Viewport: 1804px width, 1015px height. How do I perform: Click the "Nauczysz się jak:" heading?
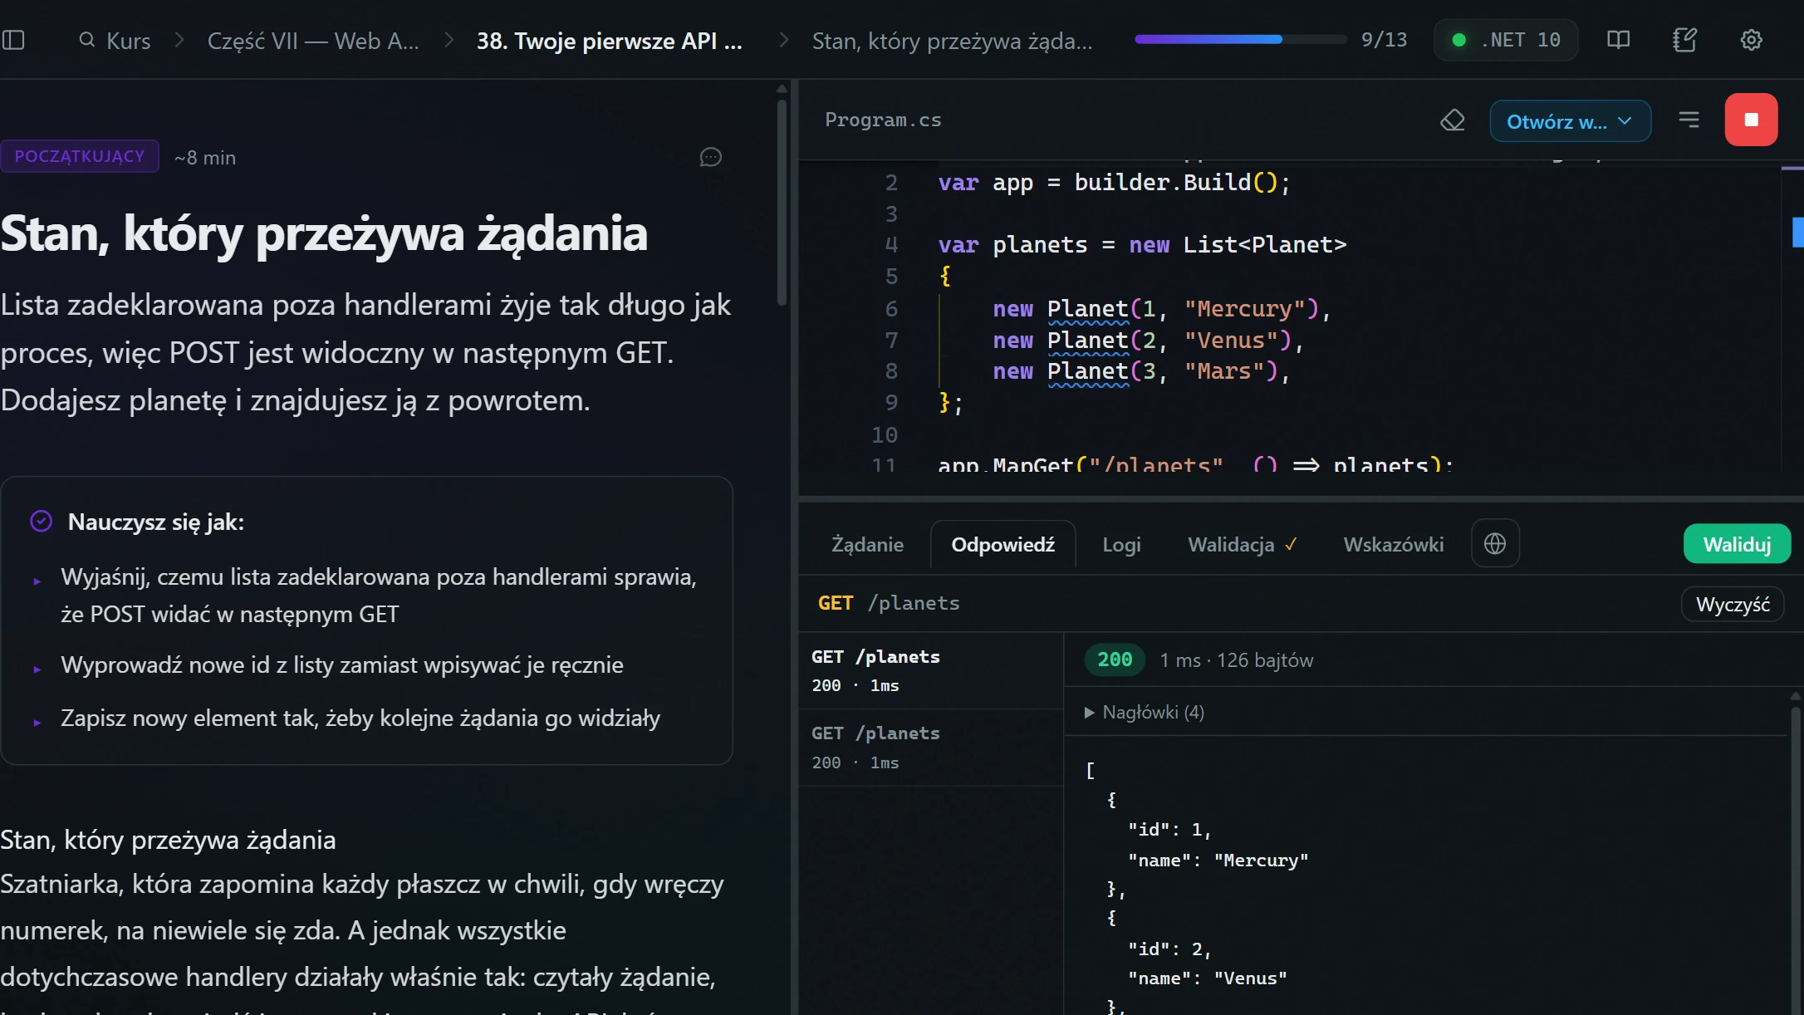[156, 522]
